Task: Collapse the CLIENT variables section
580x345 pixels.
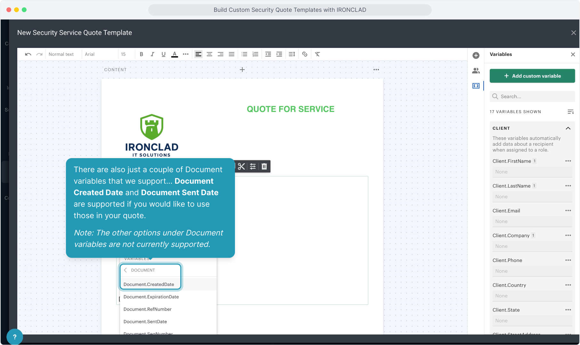Action: click(x=568, y=128)
